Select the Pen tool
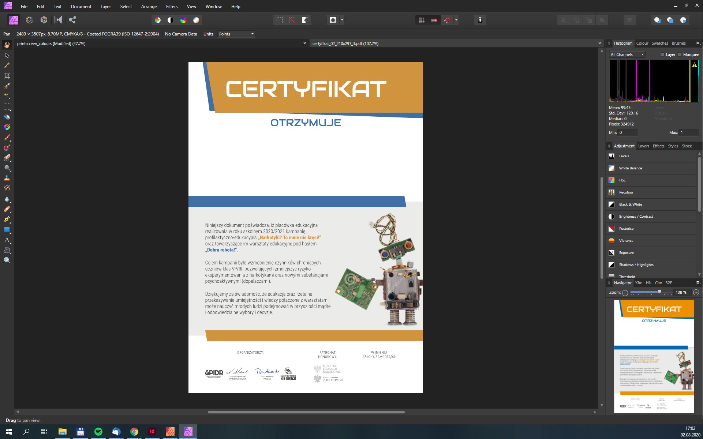Image resolution: width=703 pixels, height=439 pixels. [7, 219]
